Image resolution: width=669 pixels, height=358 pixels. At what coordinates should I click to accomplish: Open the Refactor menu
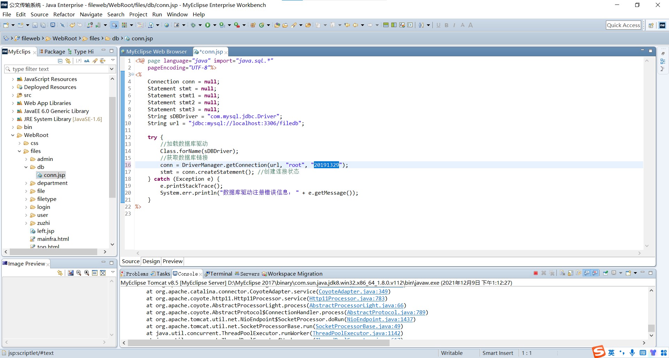64,14
